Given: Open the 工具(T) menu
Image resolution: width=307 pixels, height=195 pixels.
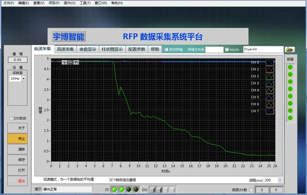Looking at the screenshot, I should tap(85, 3).
